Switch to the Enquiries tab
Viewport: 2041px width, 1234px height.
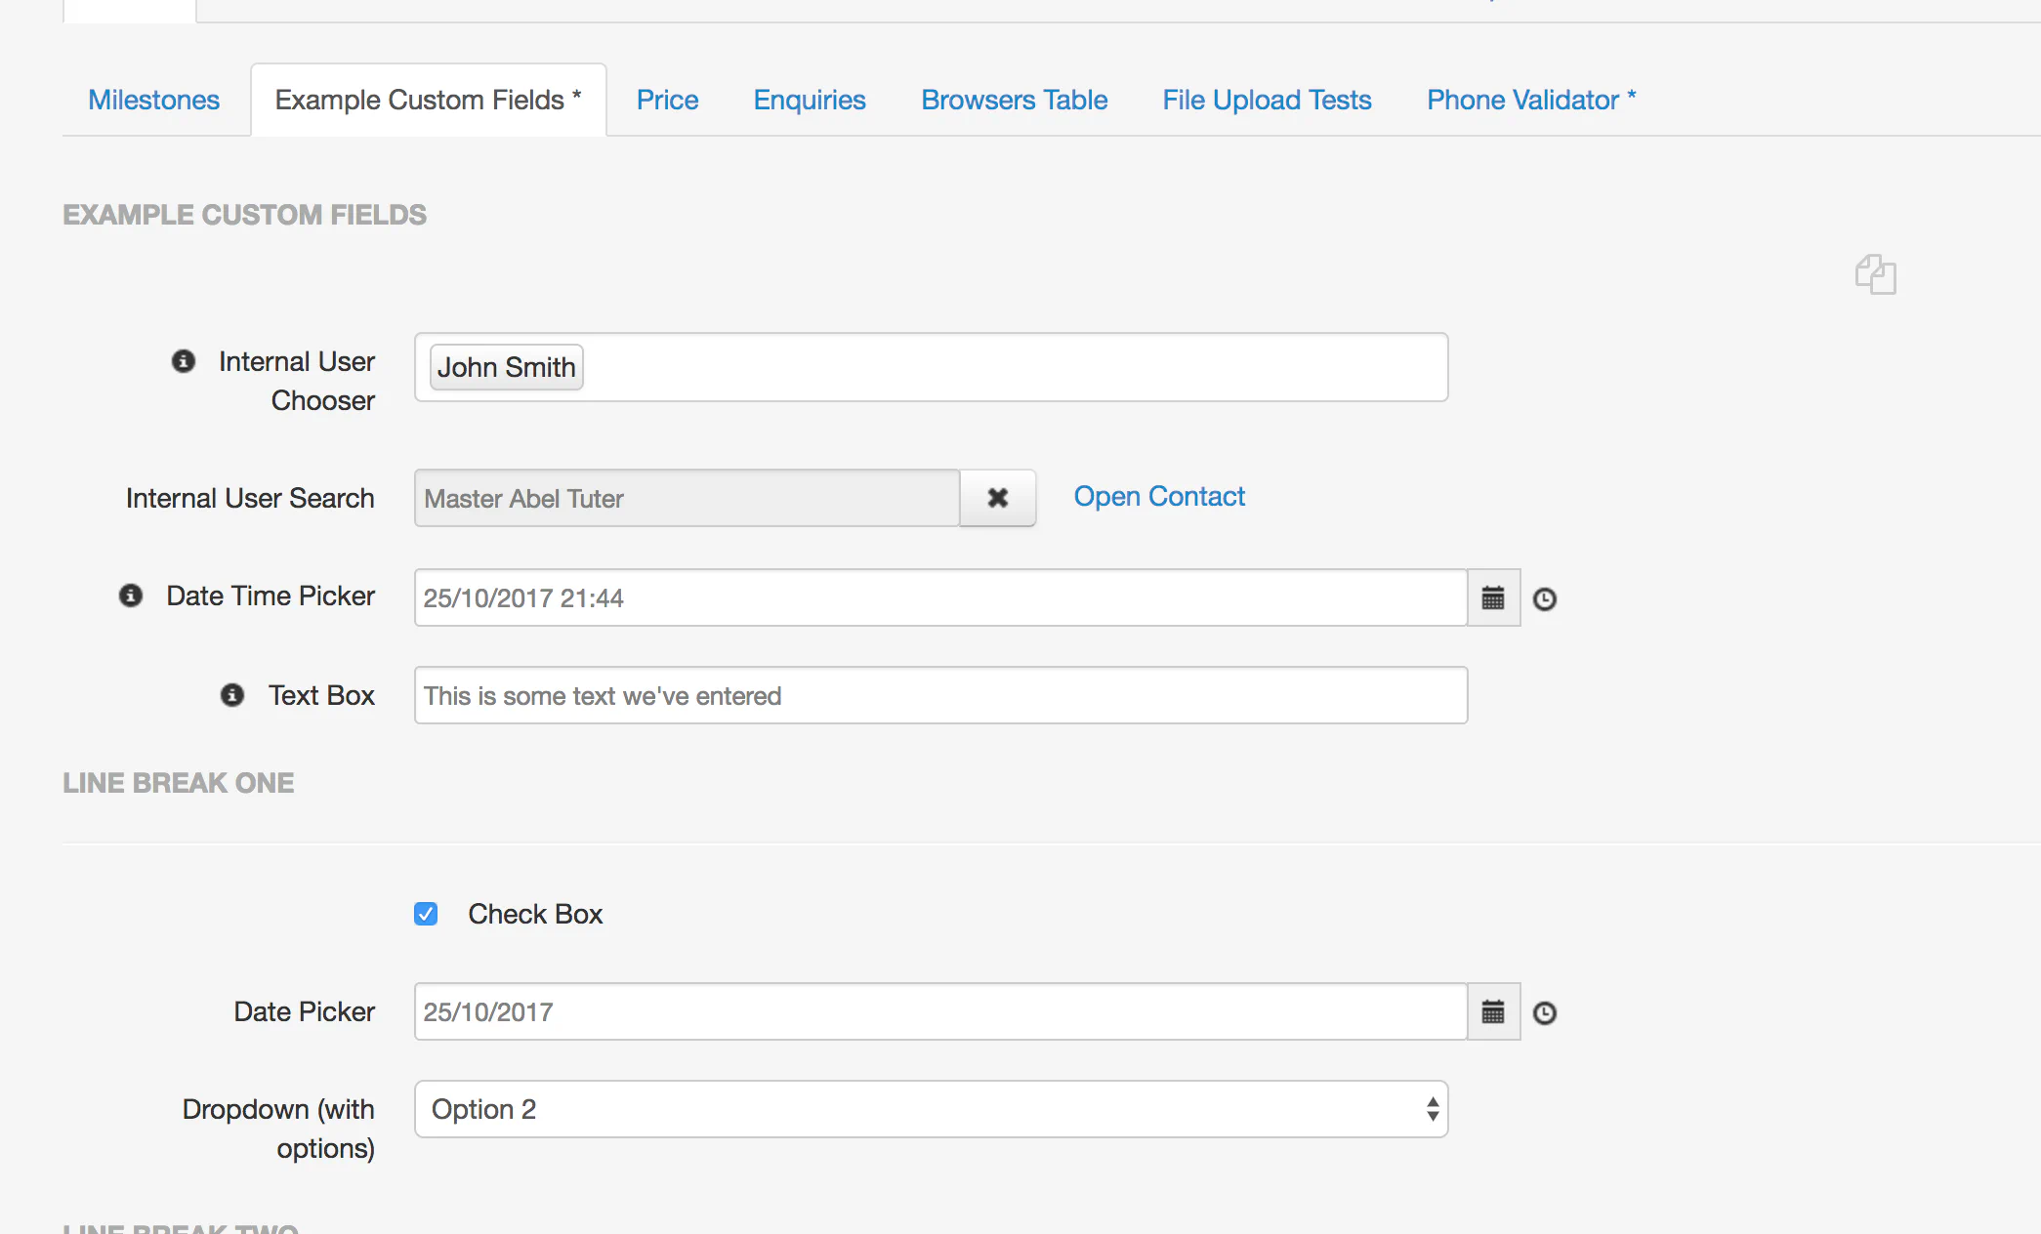[809, 99]
